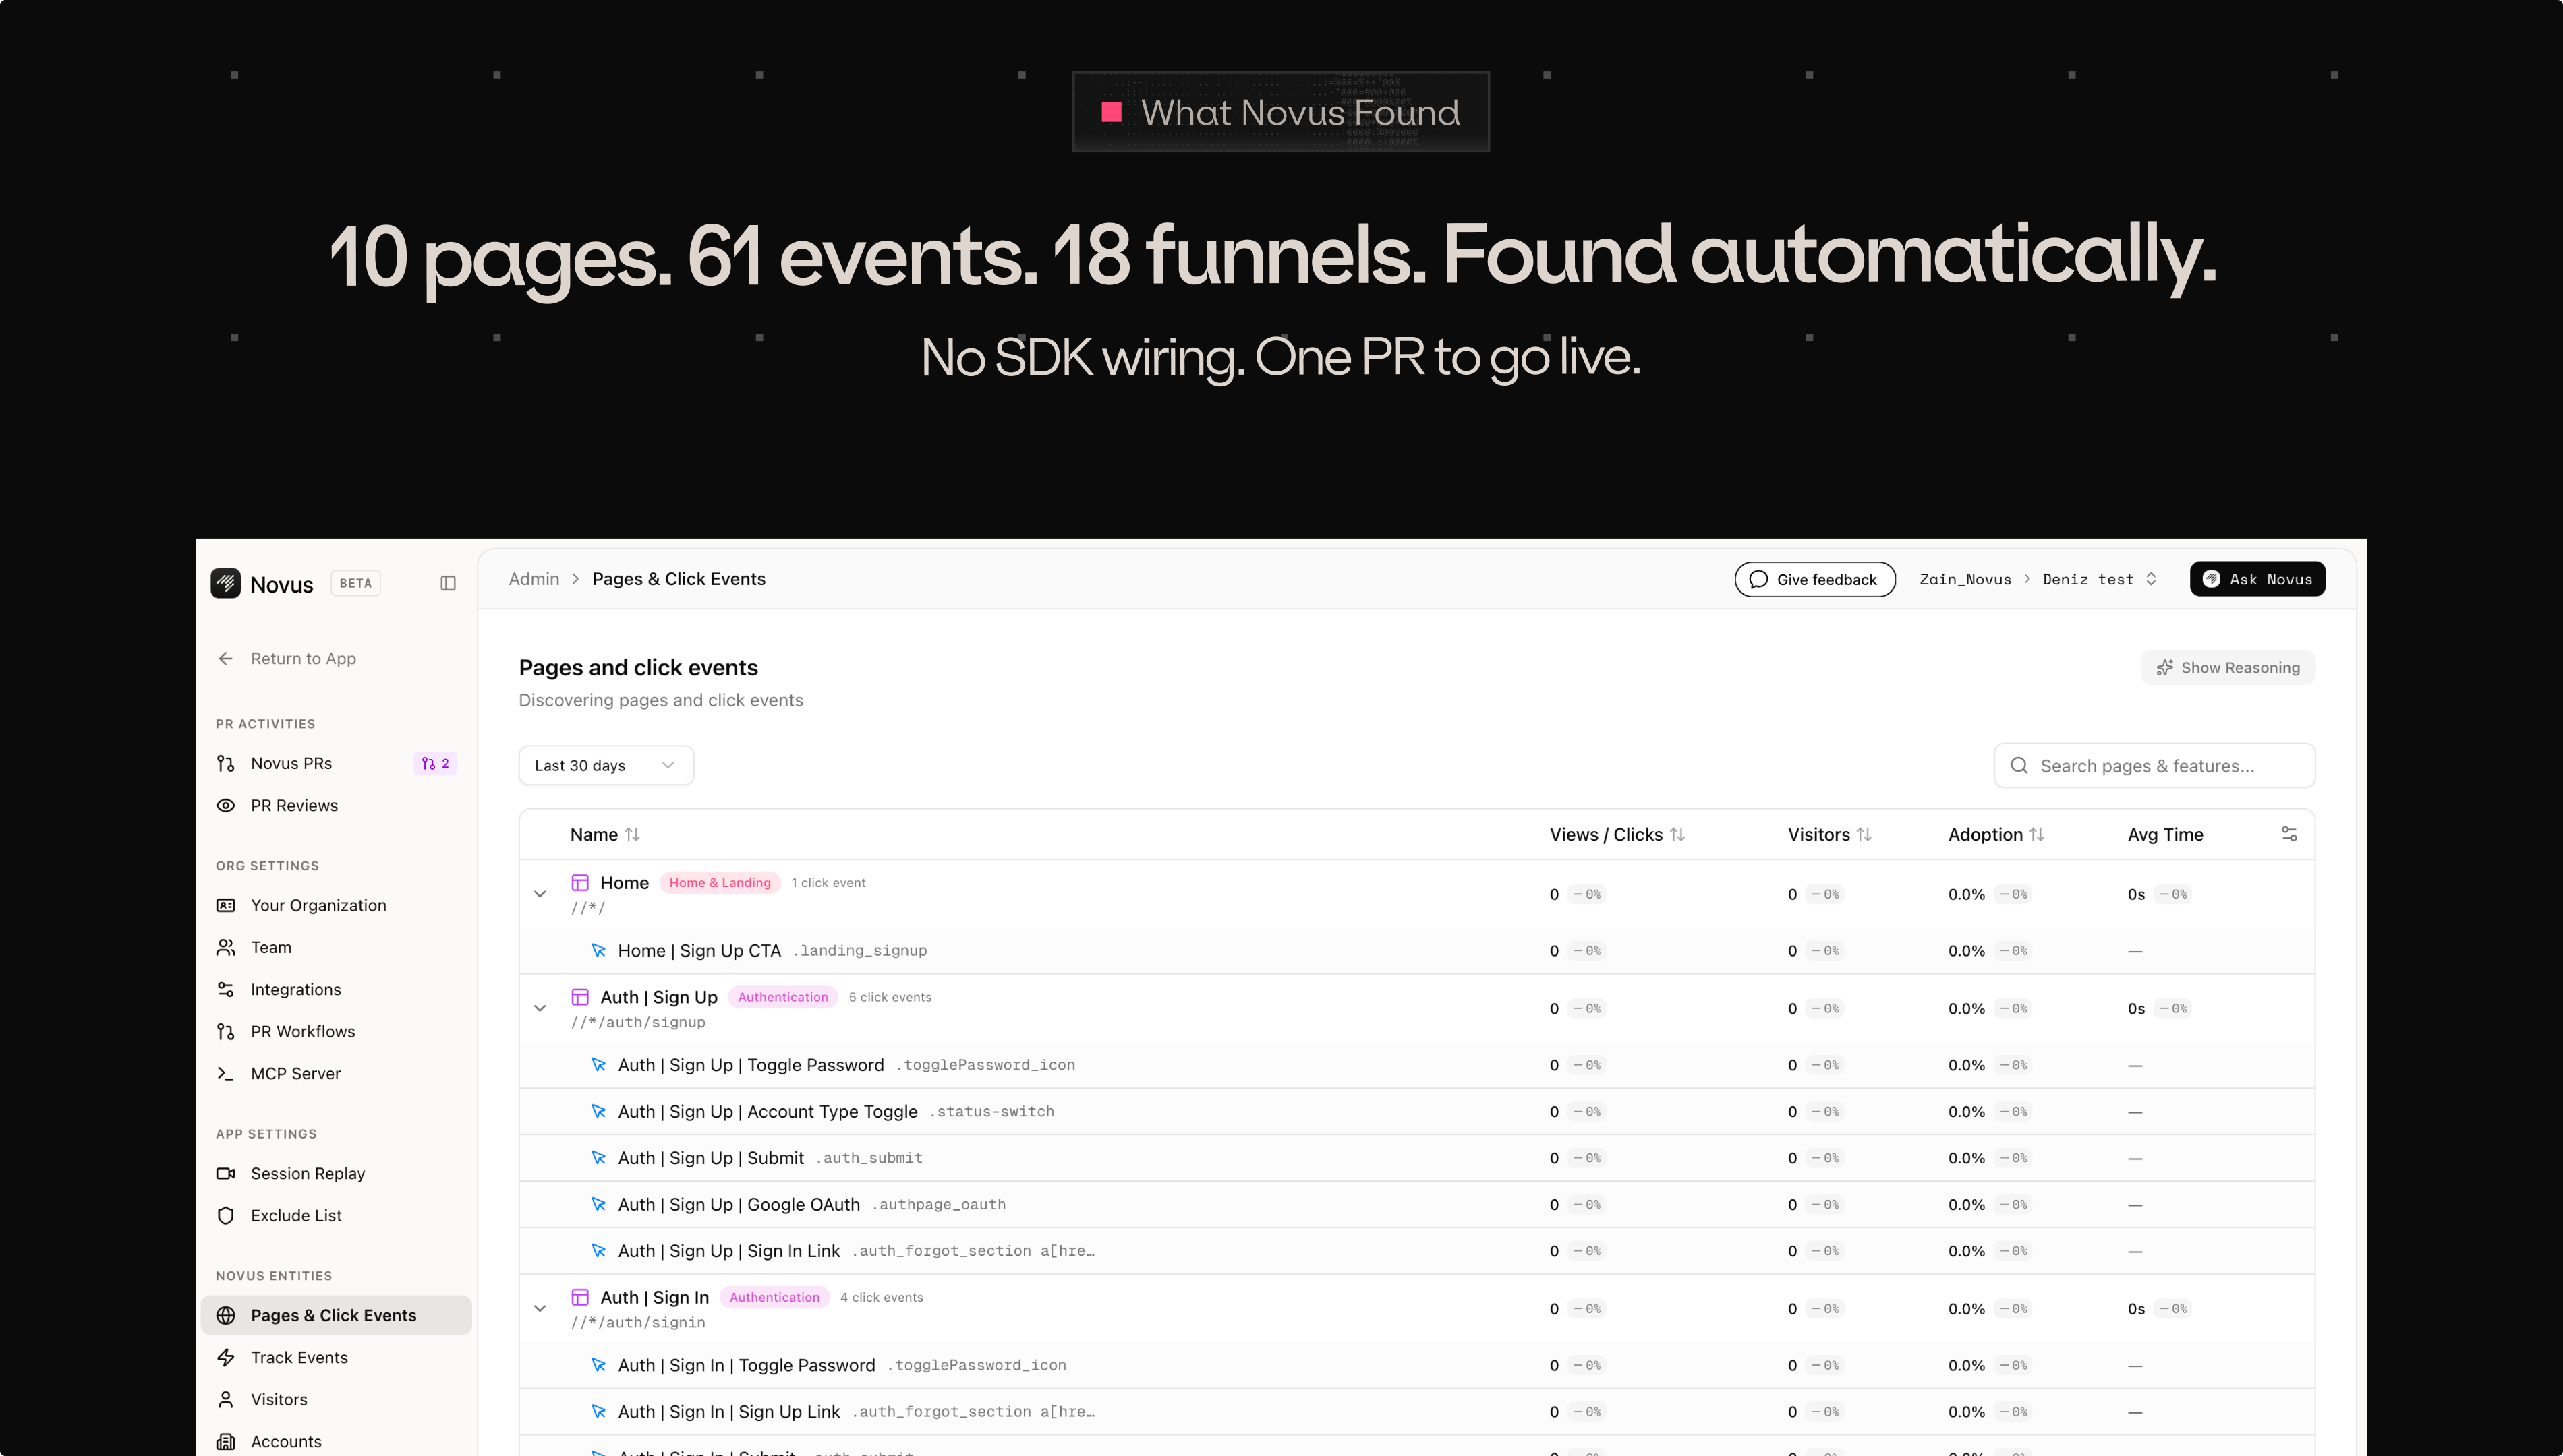This screenshot has width=2563, height=1456.
Task: Open Track Events
Action: pos(336,1357)
